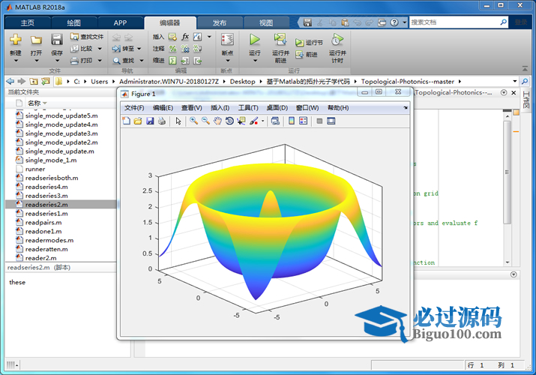Viewport: 536px width, 375px height.
Task: Click the search documentation (搜索文档) field
Action: [455, 22]
